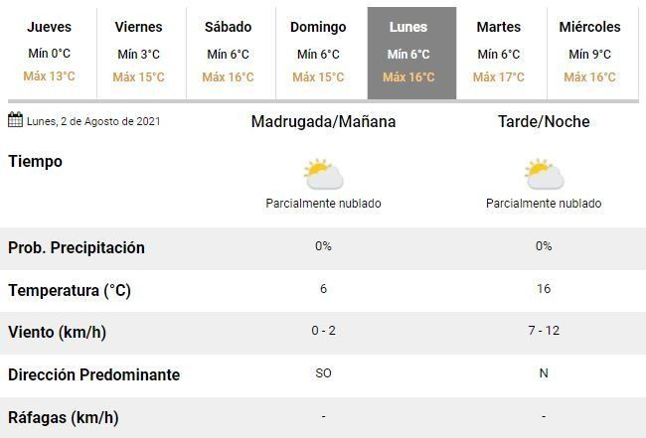The image size is (646, 438).
Task: Open the Sábado forecast tab
Action: coord(228,53)
